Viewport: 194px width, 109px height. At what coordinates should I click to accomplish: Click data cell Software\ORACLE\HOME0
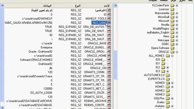(36, 60)
